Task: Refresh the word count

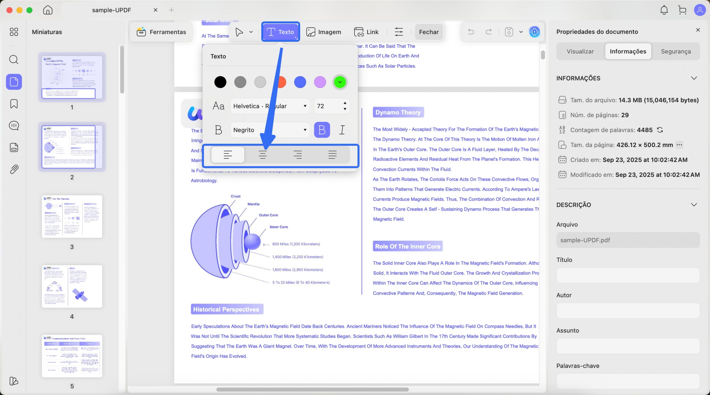Action: 660,130
